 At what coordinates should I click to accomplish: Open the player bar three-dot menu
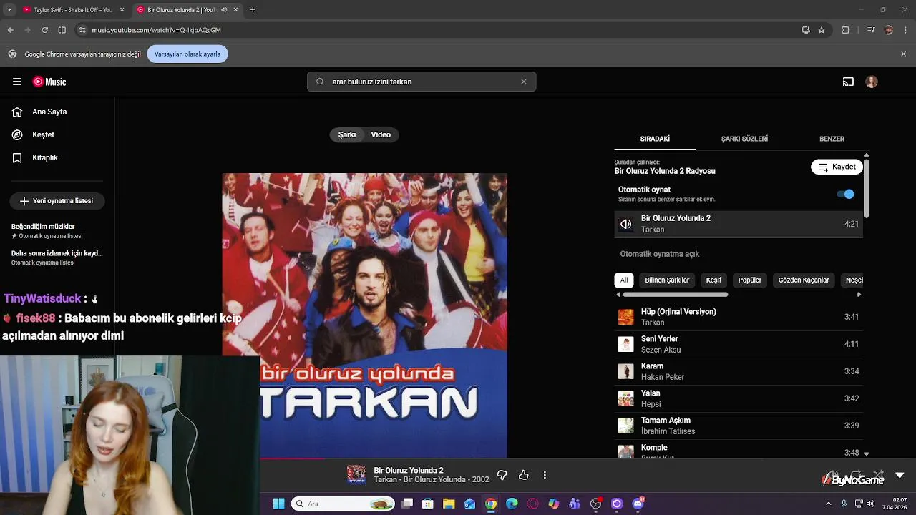click(x=545, y=475)
